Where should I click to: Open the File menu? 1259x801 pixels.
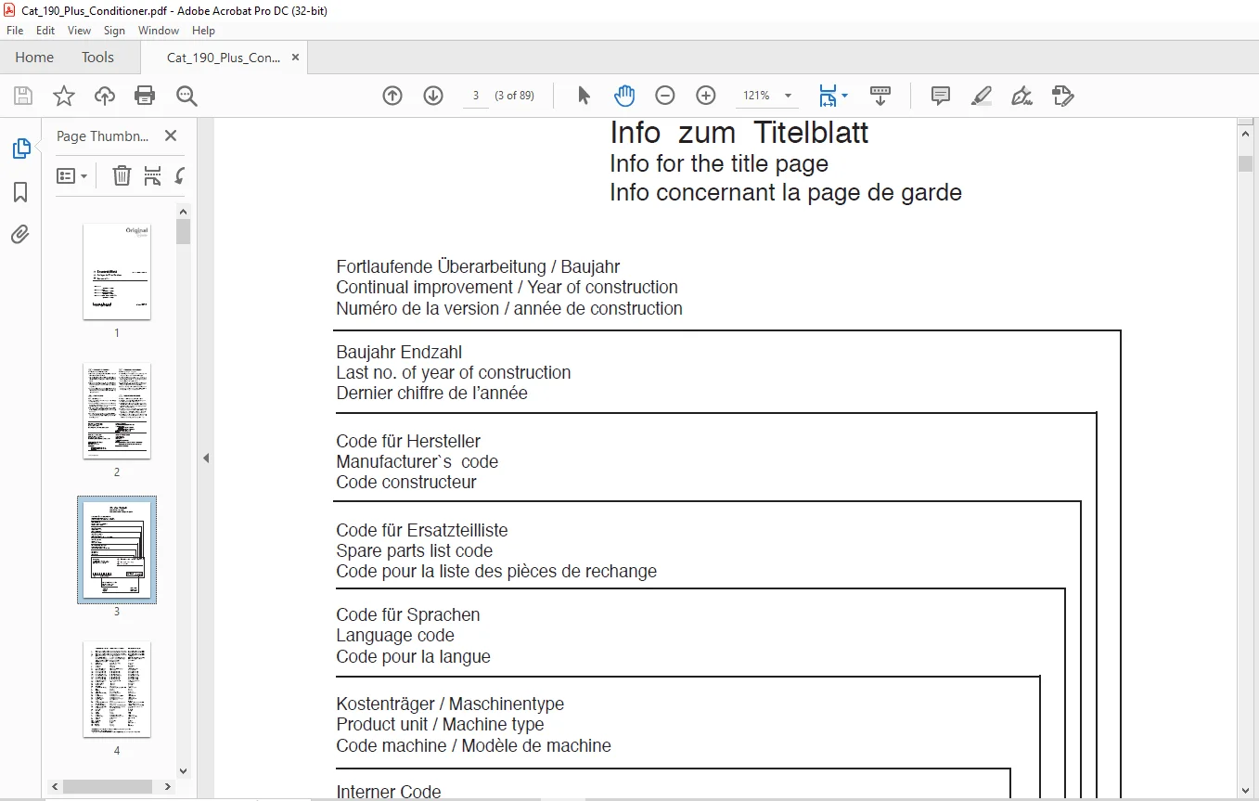tap(15, 31)
